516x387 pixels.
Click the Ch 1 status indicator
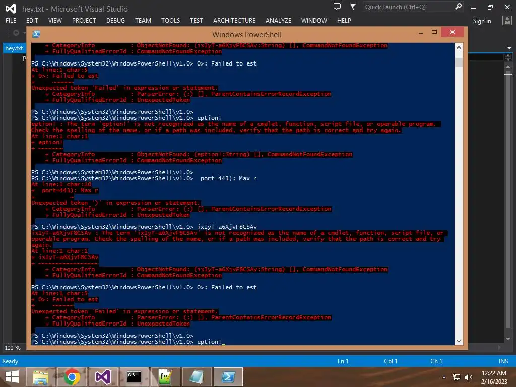click(436, 361)
